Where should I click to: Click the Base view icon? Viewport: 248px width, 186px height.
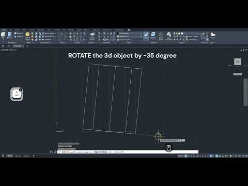[213, 36]
